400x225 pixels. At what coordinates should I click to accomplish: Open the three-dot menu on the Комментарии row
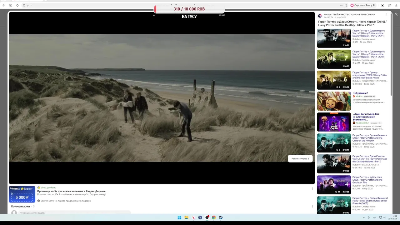point(312,206)
